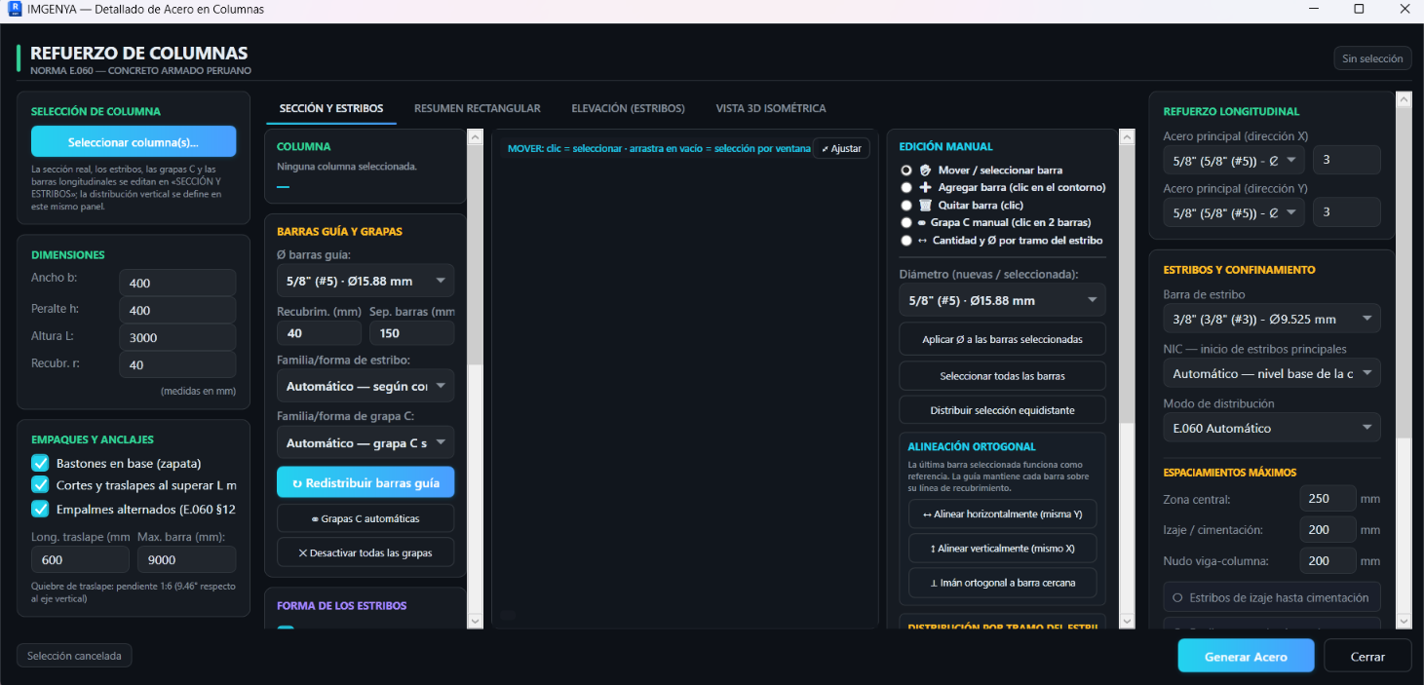
Task: Open the RESUMEN RECTANGULAR tab
Action: coord(478,108)
